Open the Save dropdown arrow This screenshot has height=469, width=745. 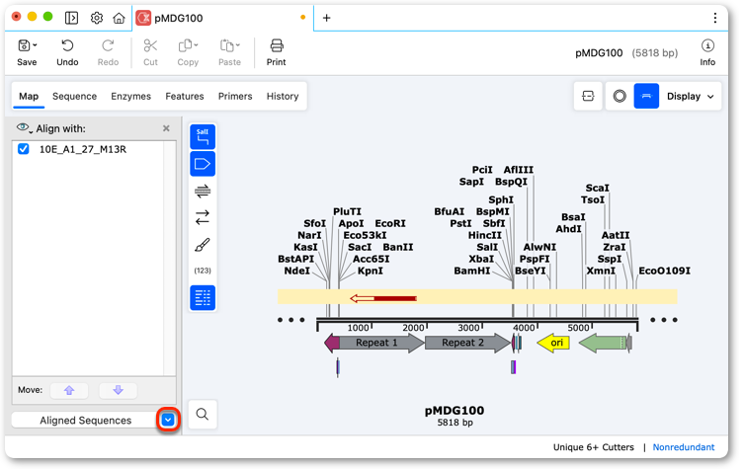(x=35, y=45)
